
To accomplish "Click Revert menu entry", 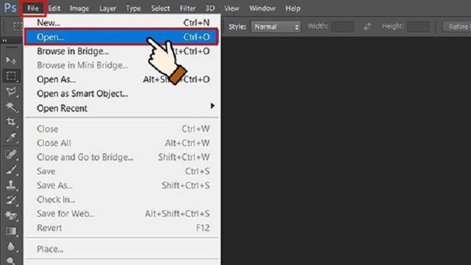I will 122,228.
